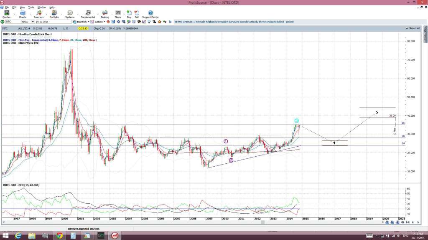Click the red down-arrow toolbar icon

coord(108,22)
